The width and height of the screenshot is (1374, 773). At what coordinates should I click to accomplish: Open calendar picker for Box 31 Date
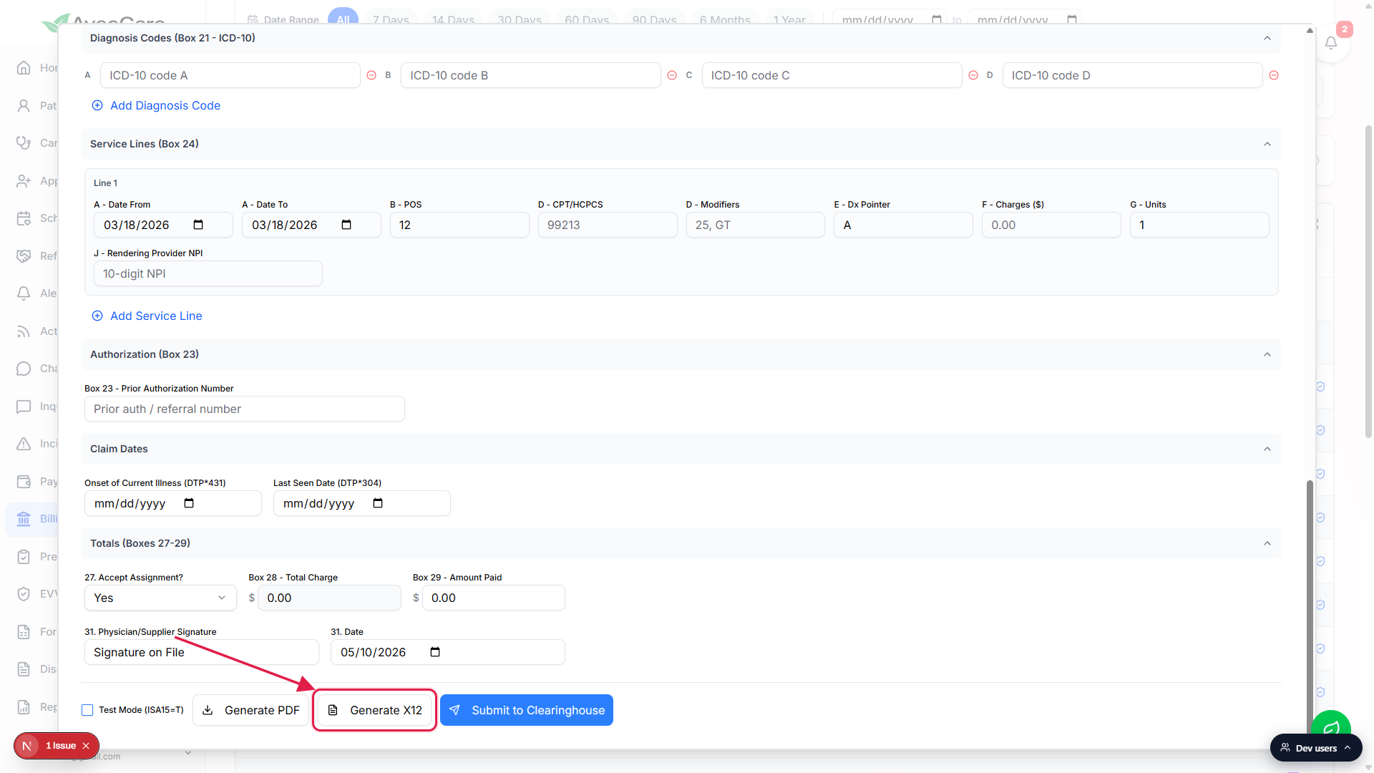point(435,652)
